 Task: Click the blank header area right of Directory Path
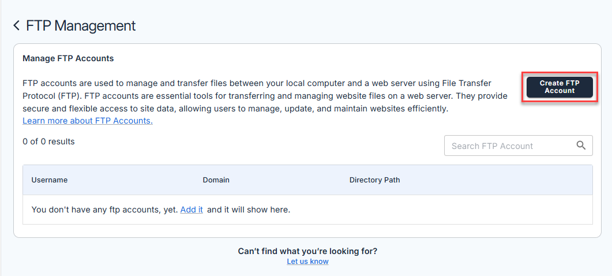(496, 180)
